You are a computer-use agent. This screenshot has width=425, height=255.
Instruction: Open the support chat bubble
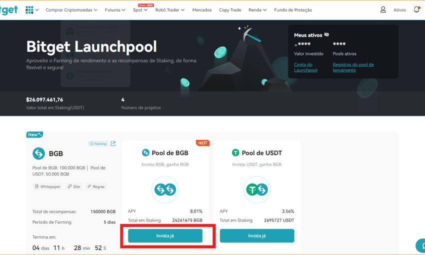pos(420,245)
